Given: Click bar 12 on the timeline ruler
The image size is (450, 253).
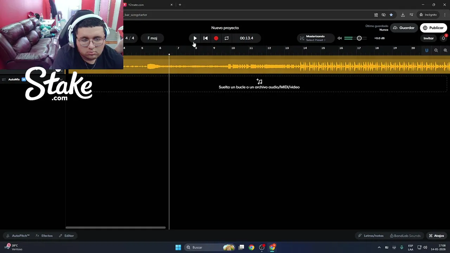Looking at the screenshot, I should [269, 48].
